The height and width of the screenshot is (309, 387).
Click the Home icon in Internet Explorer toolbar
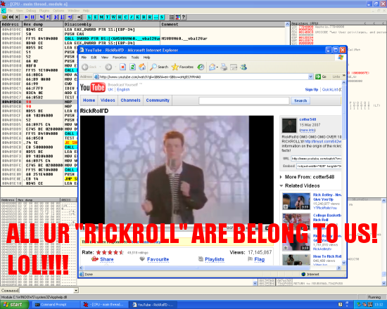(x=142, y=67)
